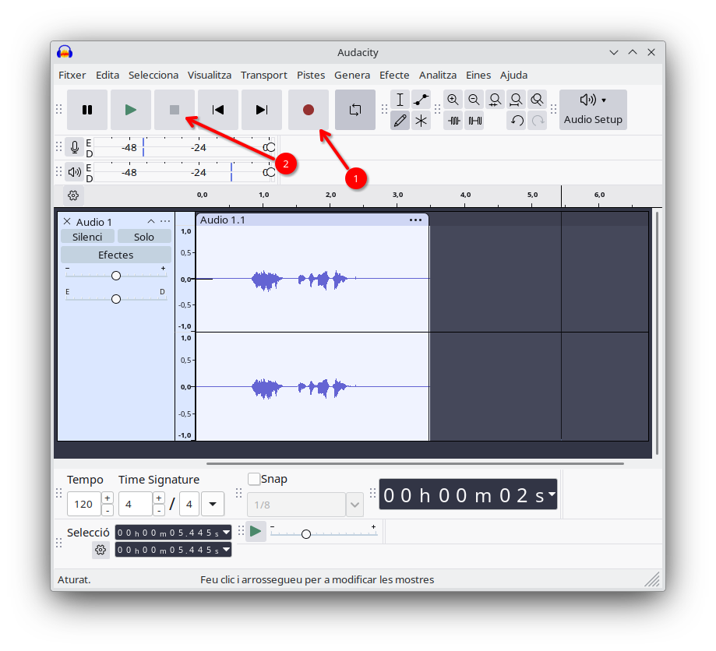The height and width of the screenshot is (651, 716).
Task: Toggle the Loop playback button
Action: (x=355, y=110)
